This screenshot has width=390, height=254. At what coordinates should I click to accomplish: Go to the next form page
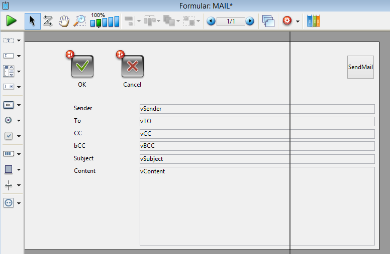coord(250,21)
